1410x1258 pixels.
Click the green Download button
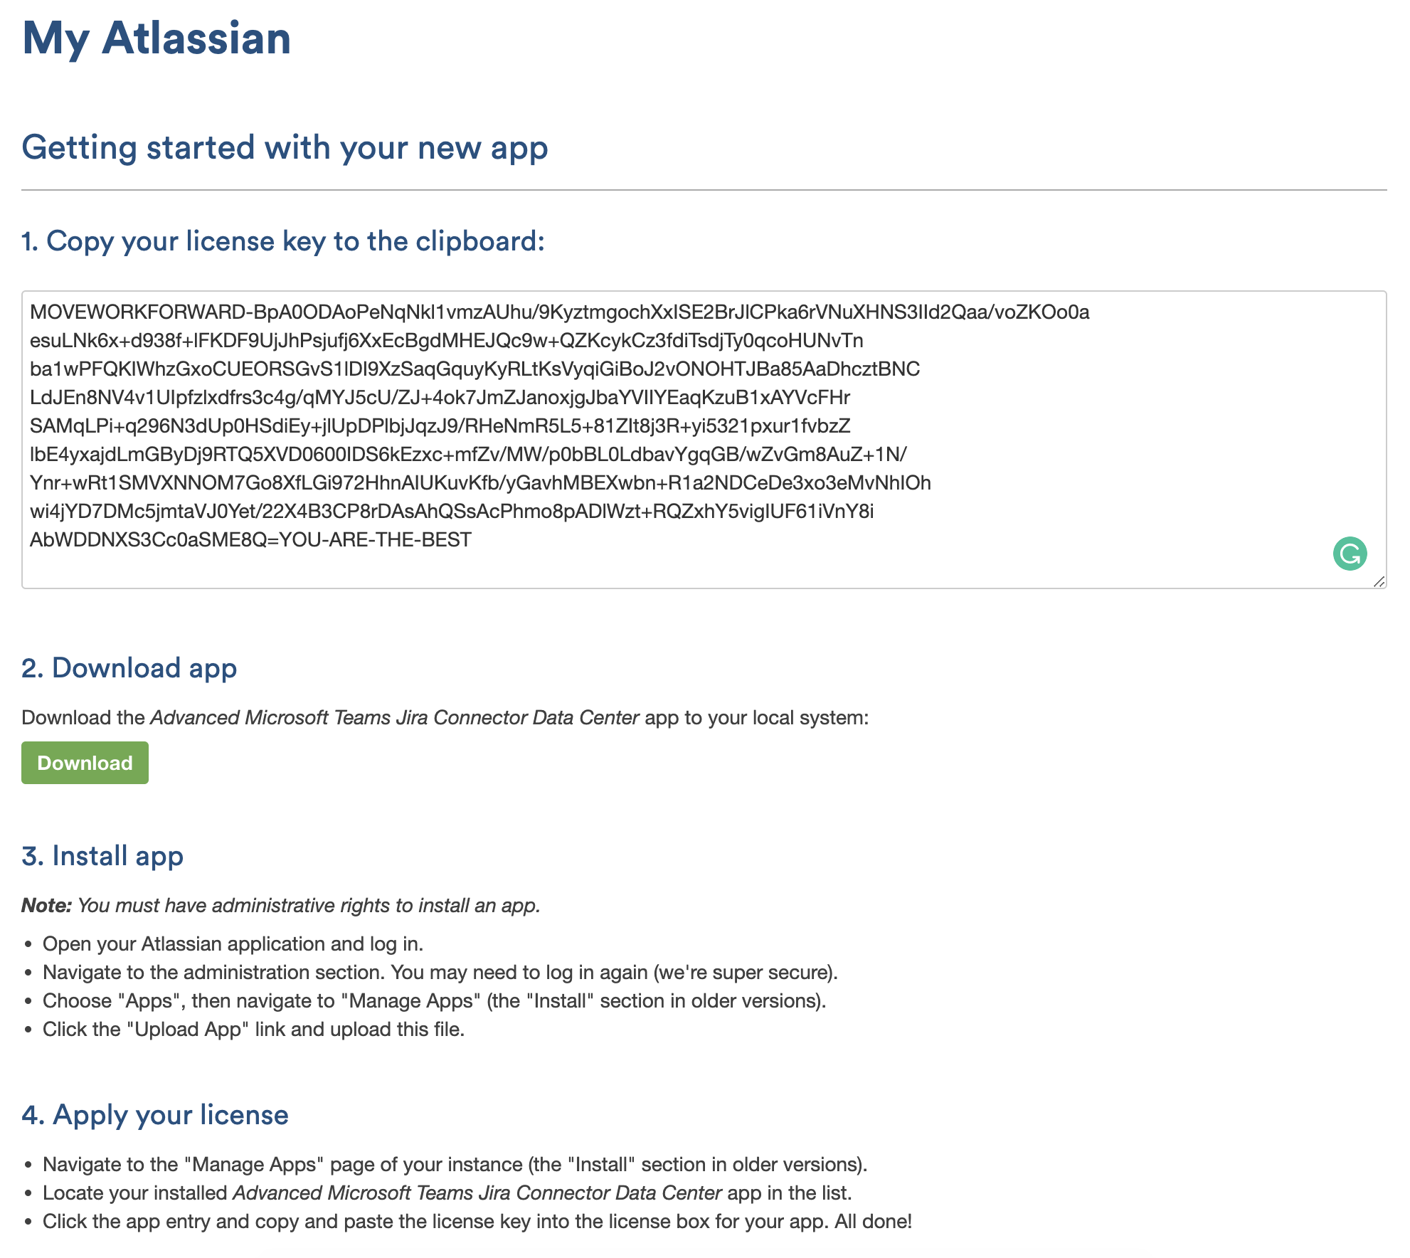click(x=84, y=762)
